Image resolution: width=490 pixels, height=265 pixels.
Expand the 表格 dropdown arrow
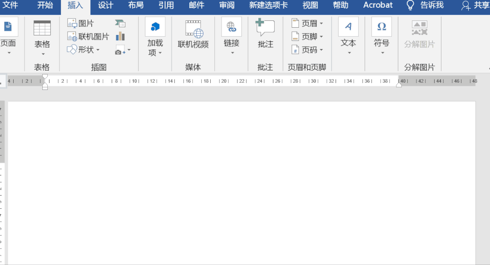tap(43, 54)
